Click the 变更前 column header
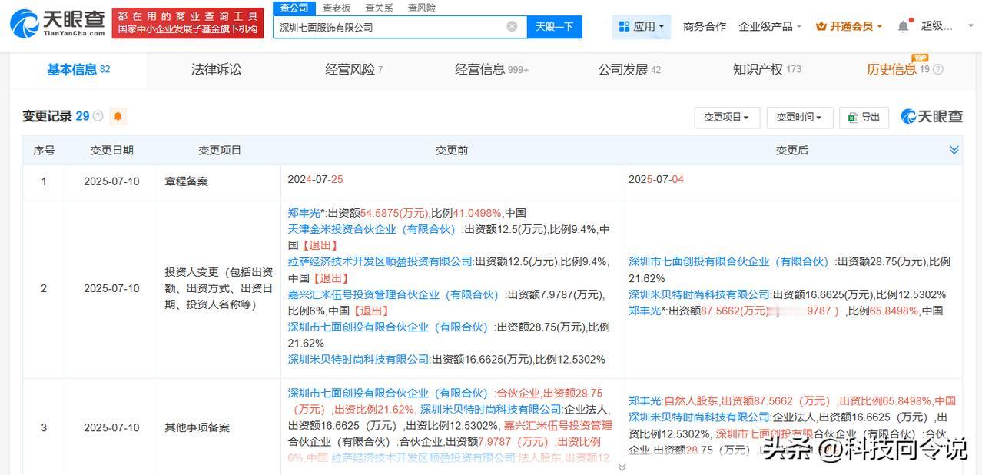The width and height of the screenshot is (982, 475). pyautogui.click(x=451, y=150)
